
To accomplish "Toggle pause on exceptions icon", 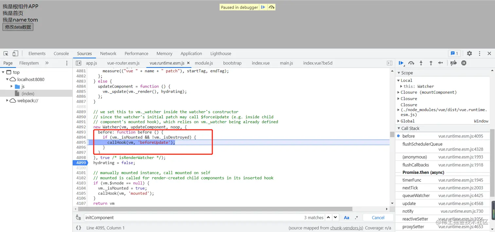I will click(x=464, y=63).
